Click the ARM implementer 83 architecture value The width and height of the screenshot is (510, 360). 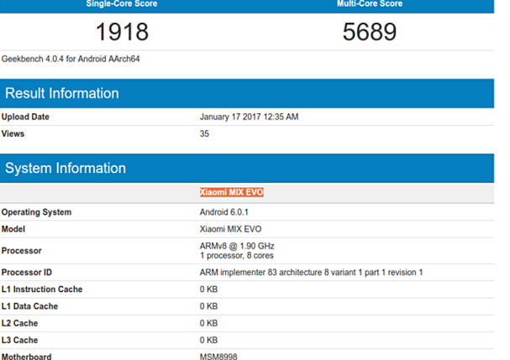click(x=311, y=272)
